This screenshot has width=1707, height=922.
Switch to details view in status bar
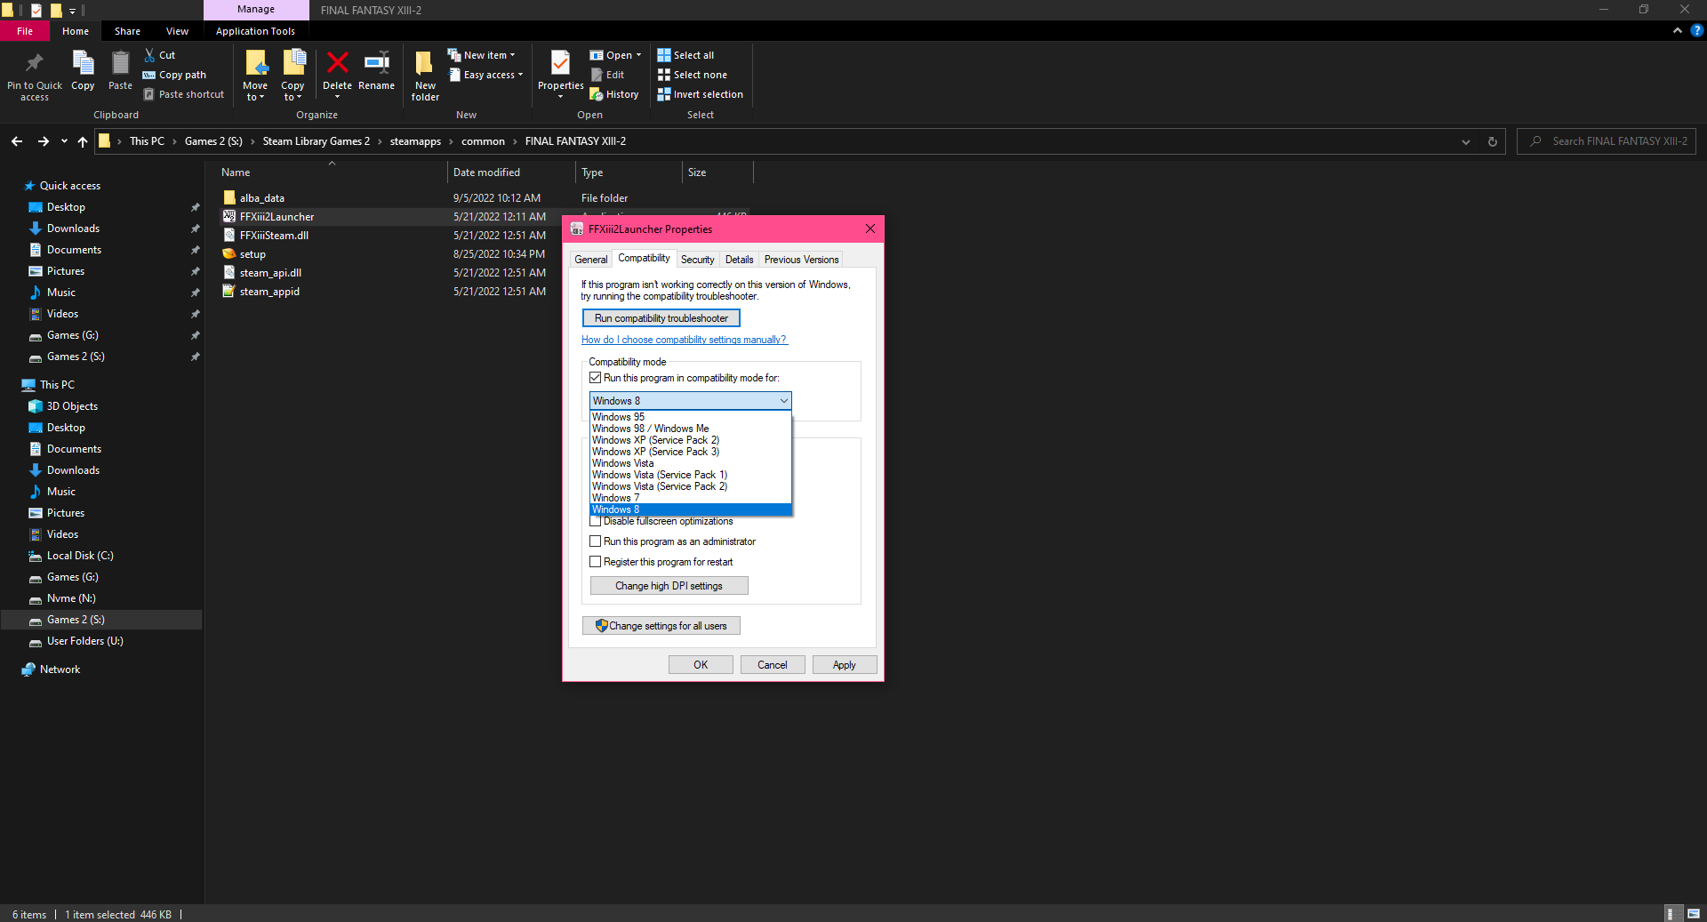pyautogui.click(x=1672, y=914)
